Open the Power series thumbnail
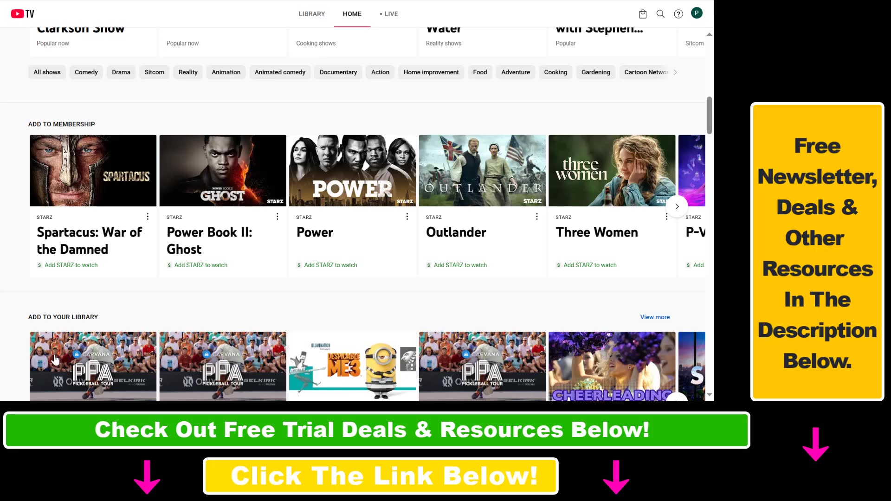This screenshot has height=501, width=891. (352, 170)
